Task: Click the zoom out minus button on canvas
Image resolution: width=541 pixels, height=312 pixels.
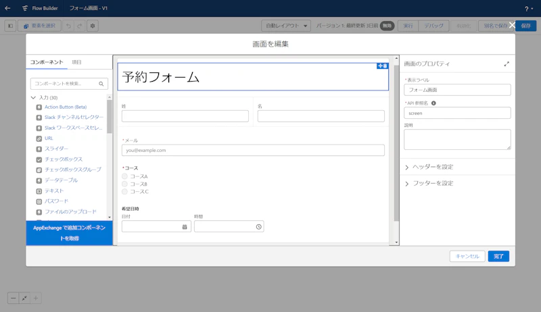Action: pos(13,298)
